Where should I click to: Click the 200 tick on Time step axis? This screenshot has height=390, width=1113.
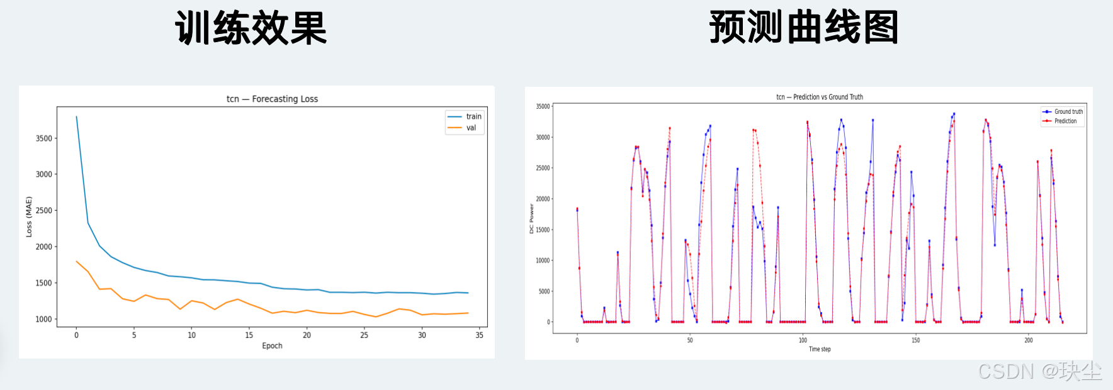(1028, 340)
